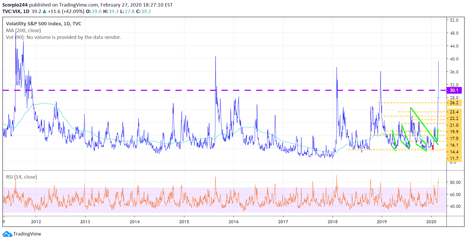Click the yellow 22.2 price label
Viewport: 467px width, 241px height.
coord(454,119)
